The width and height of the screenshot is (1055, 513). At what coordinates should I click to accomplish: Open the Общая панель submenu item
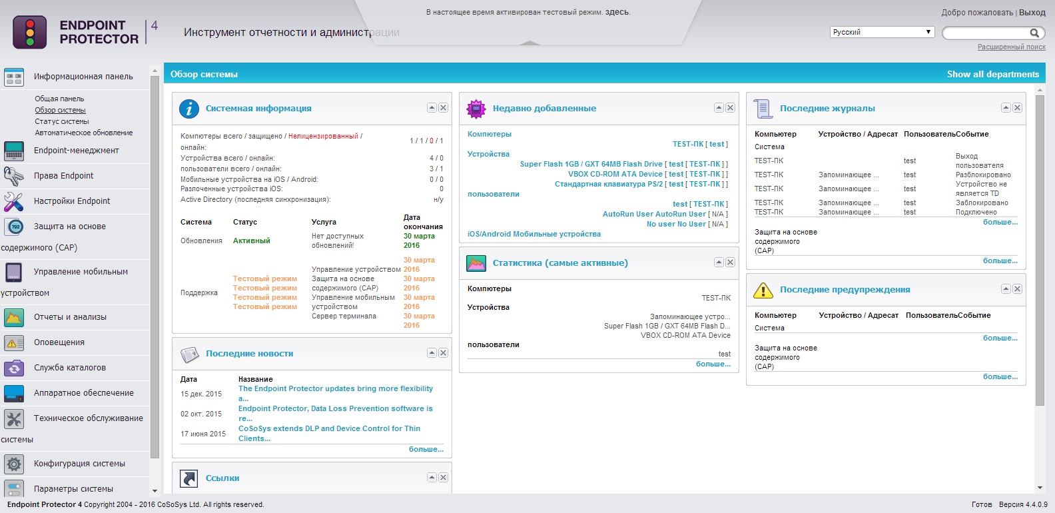pos(59,99)
